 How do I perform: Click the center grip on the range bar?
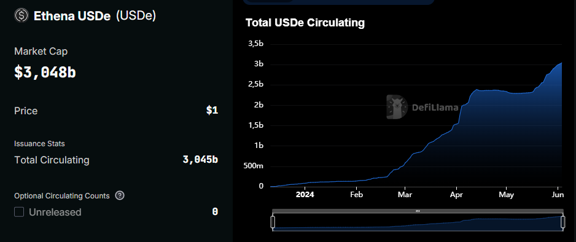418,211
